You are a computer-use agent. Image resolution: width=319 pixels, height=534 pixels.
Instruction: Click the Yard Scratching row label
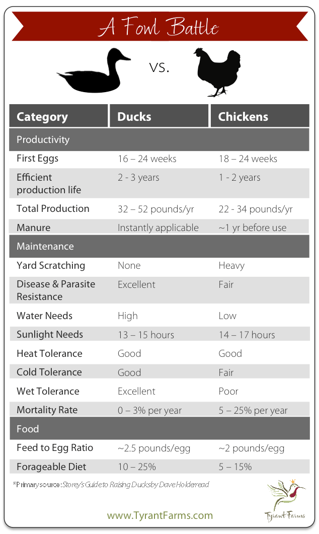(51, 265)
